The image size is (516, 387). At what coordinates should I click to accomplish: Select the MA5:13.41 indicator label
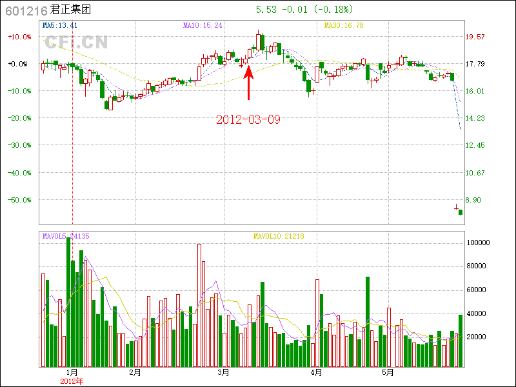coord(60,25)
